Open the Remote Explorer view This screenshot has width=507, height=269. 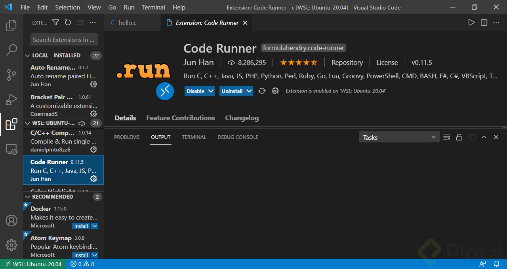pyautogui.click(x=11, y=149)
